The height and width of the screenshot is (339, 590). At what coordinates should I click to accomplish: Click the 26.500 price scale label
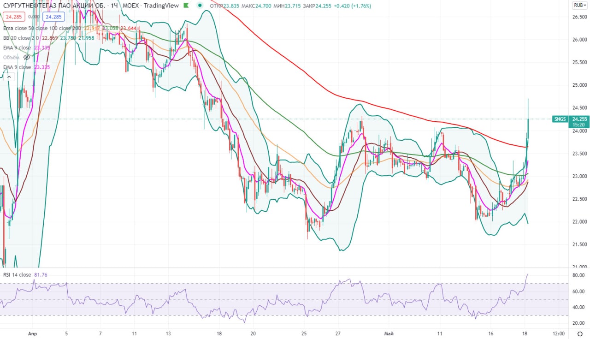click(579, 17)
